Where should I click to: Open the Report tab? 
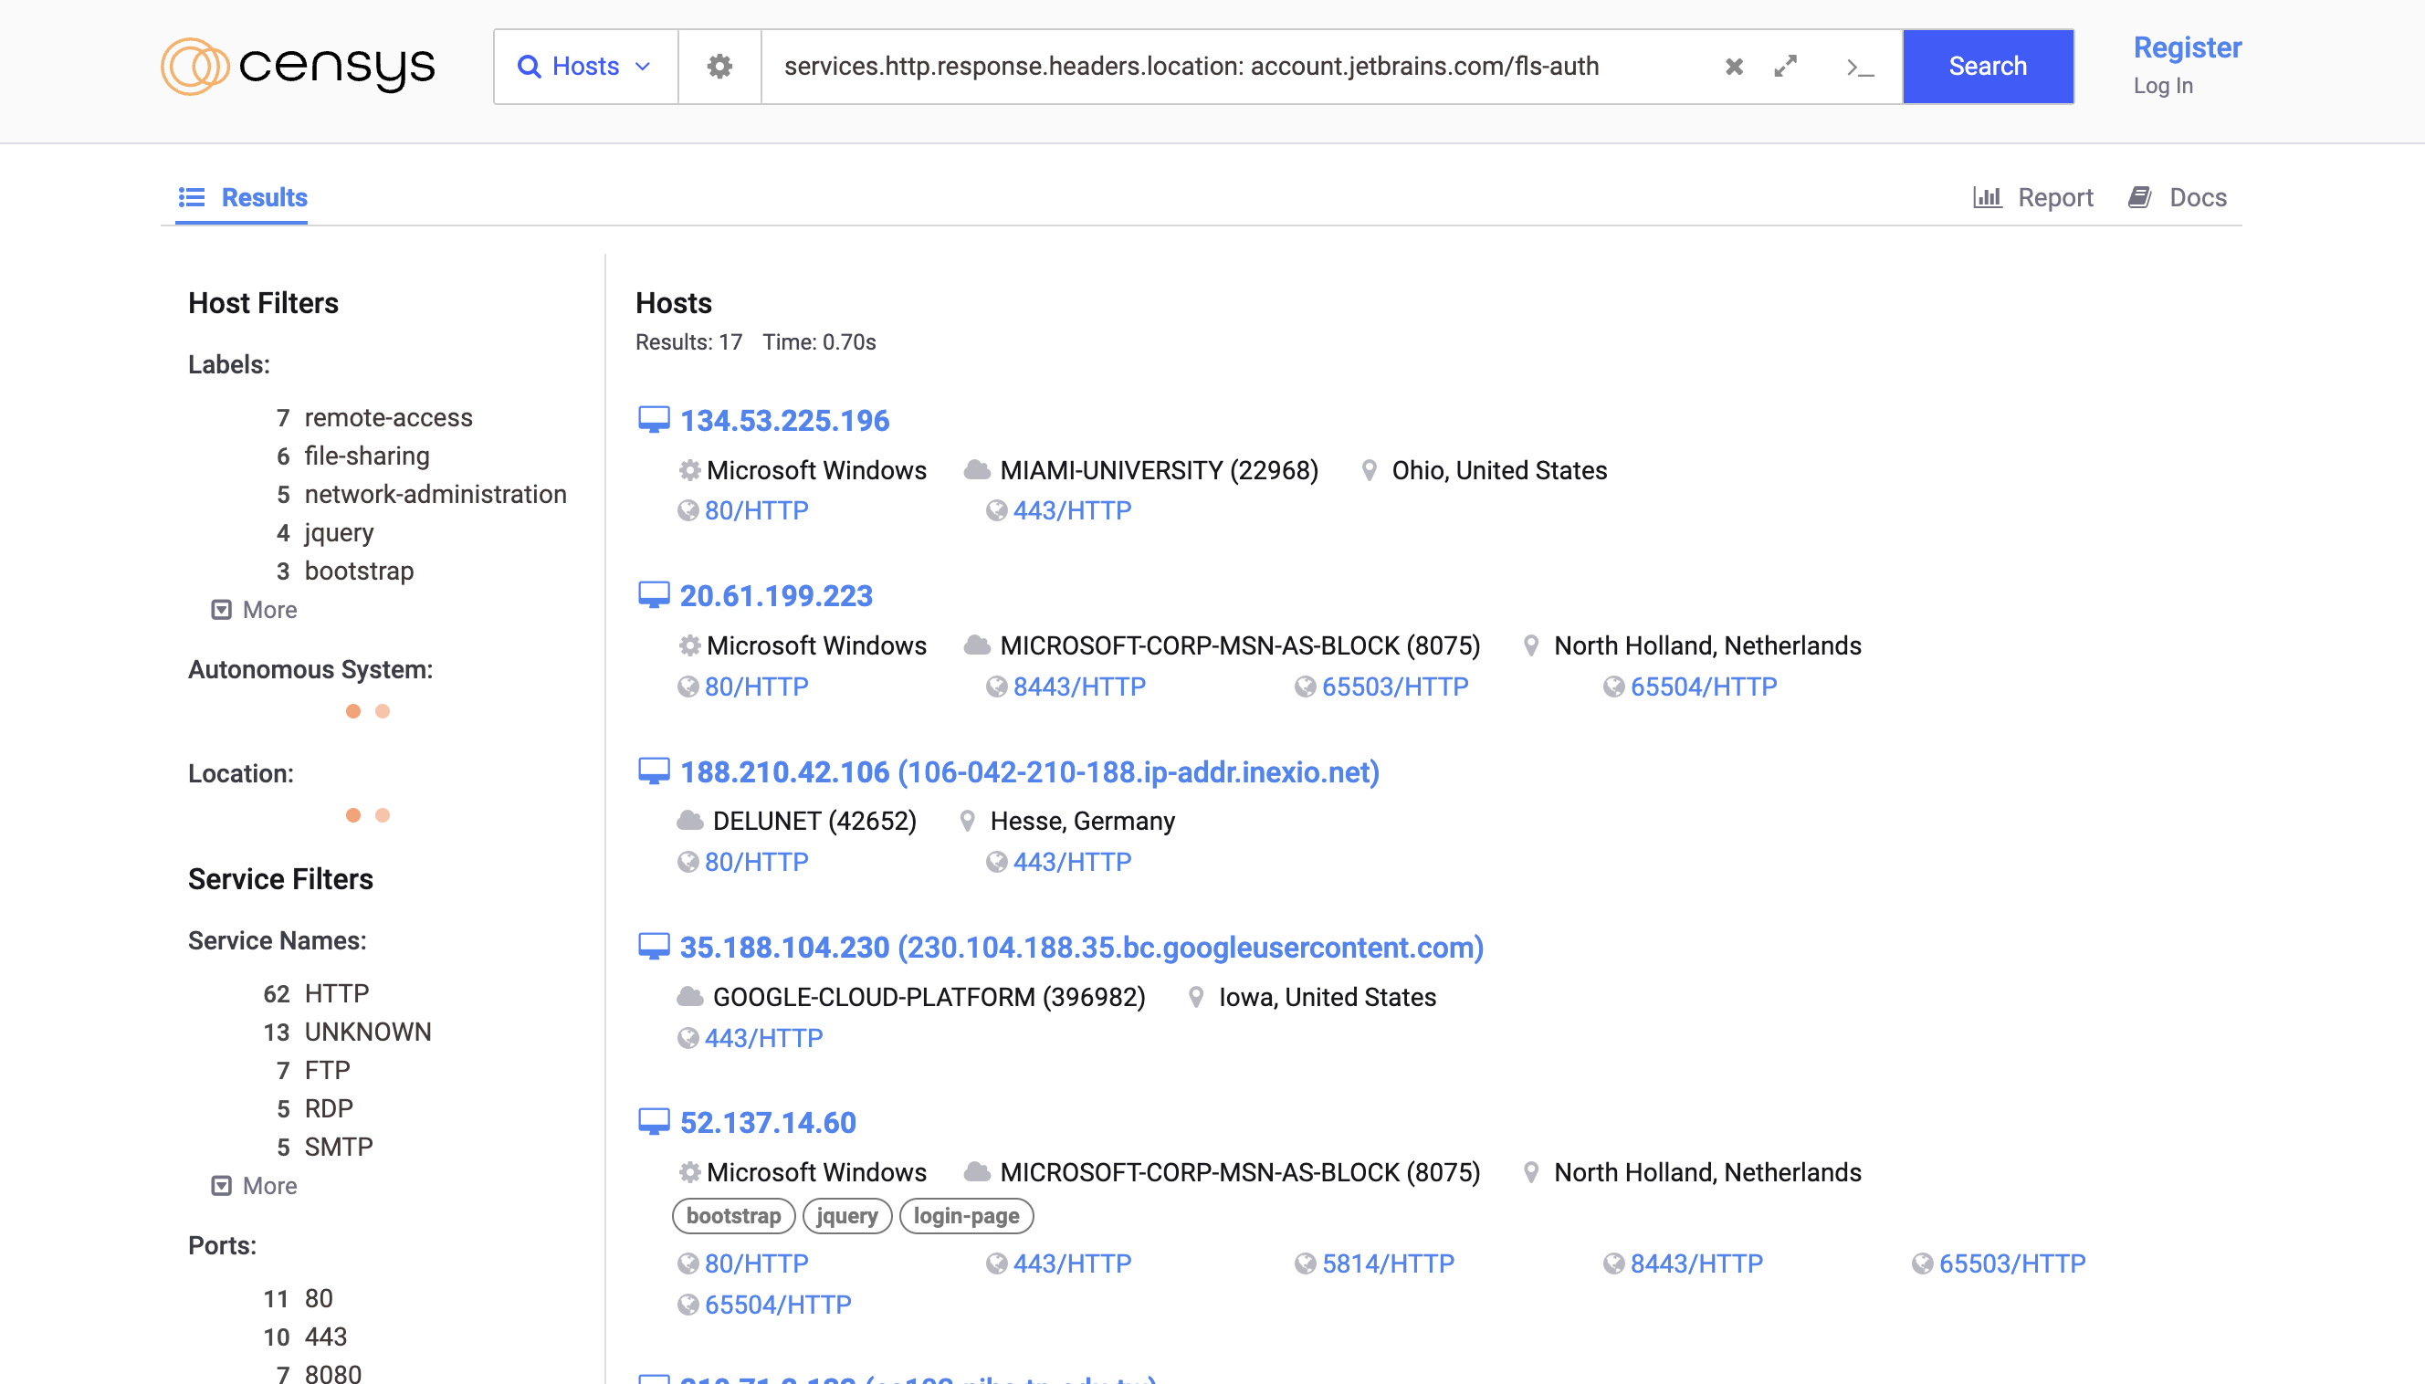(2033, 198)
